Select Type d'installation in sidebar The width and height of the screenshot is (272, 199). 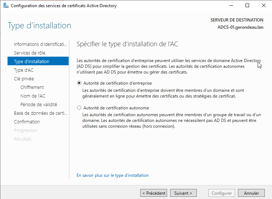click(x=31, y=62)
